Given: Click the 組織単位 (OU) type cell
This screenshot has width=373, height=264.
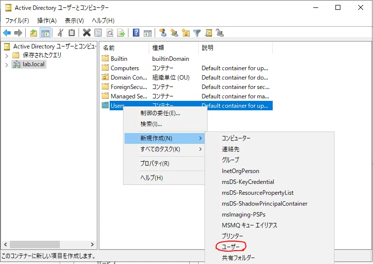Looking at the screenshot, I should pyautogui.click(x=171, y=77).
